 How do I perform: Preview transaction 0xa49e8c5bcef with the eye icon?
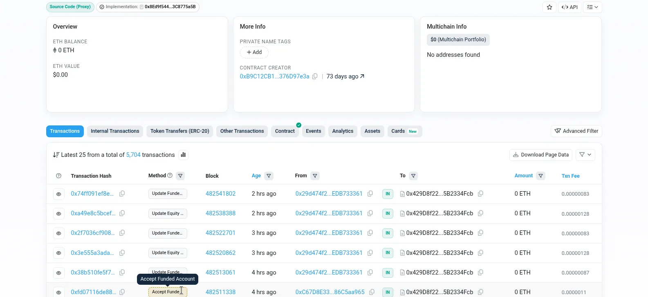coord(58,214)
